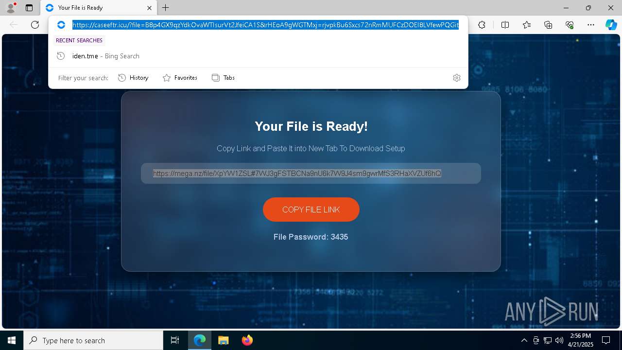Select the 'Your File is Ready' tab
622x350 pixels.
tap(99, 8)
